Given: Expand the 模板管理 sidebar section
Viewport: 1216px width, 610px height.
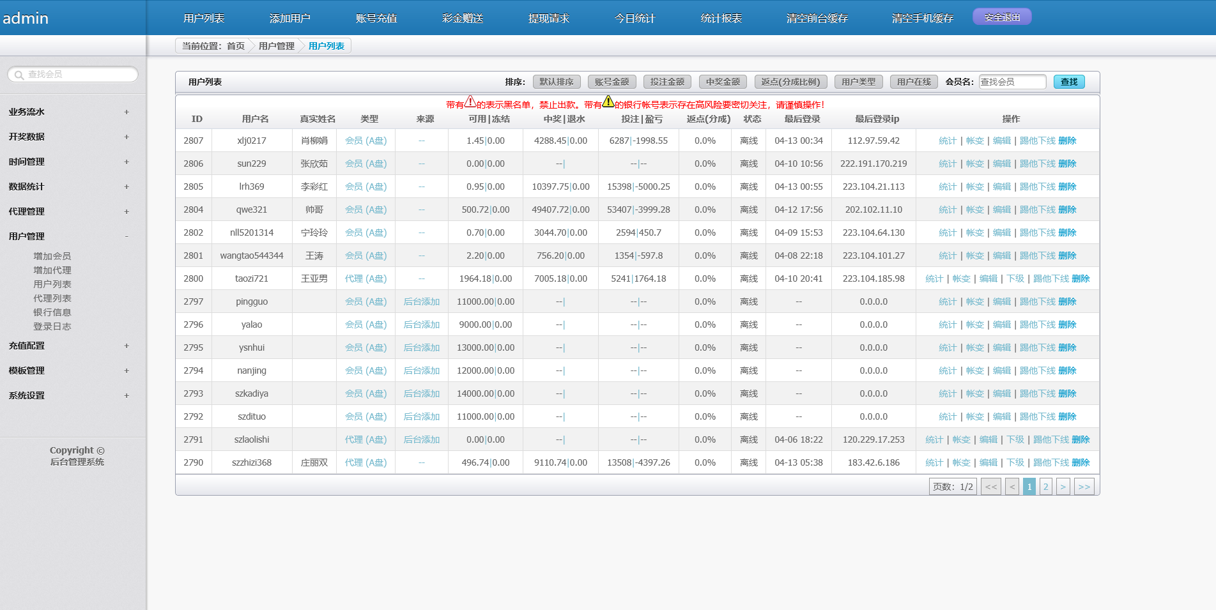Looking at the screenshot, I should 127,370.
